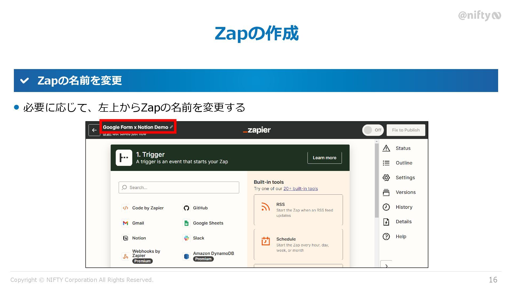Image resolution: width=512 pixels, height=288 pixels.
Task: Open the Details file icon
Action: 386,222
